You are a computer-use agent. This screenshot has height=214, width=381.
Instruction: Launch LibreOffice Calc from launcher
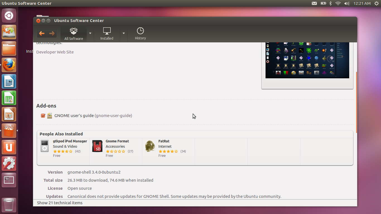[x=9, y=98]
